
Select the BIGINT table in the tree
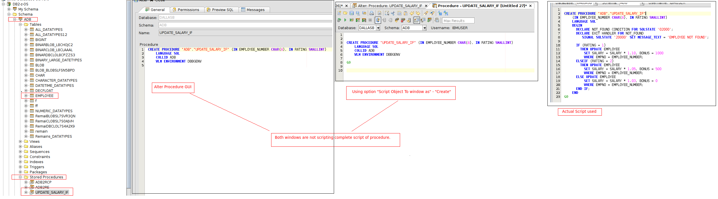[x=41, y=40]
